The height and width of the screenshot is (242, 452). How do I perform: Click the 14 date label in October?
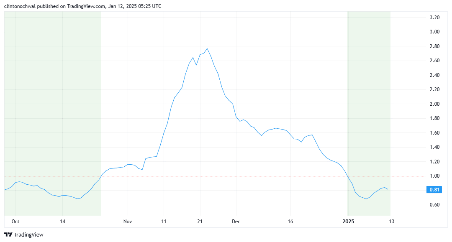pyautogui.click(x=62, y=221)
